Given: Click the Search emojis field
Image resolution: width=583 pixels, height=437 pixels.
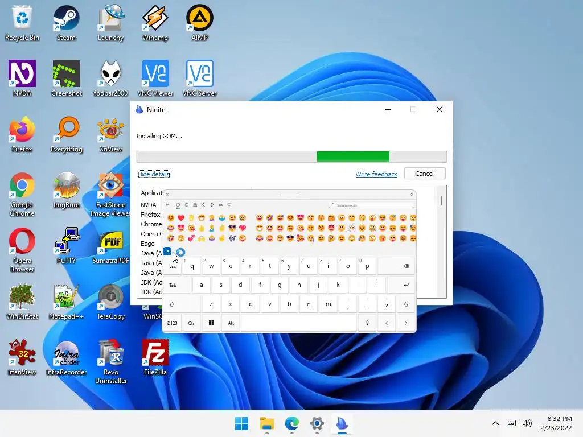Looking at the screenshot, I should click(371, 205).
